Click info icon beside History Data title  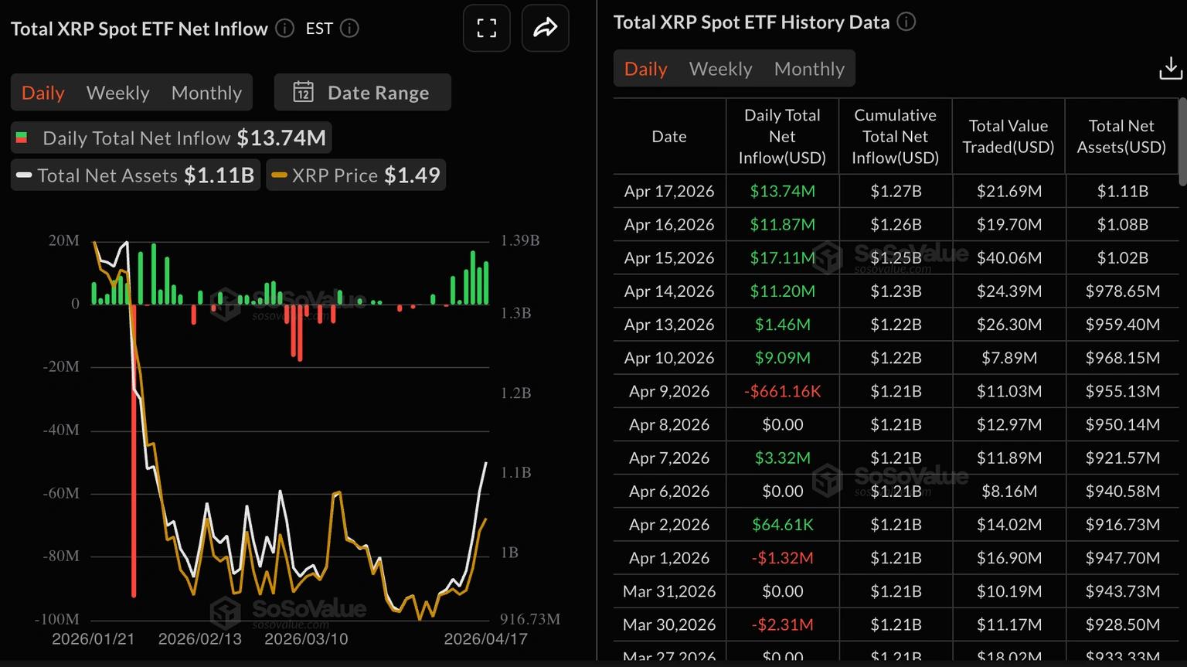[x=906, y=22]
